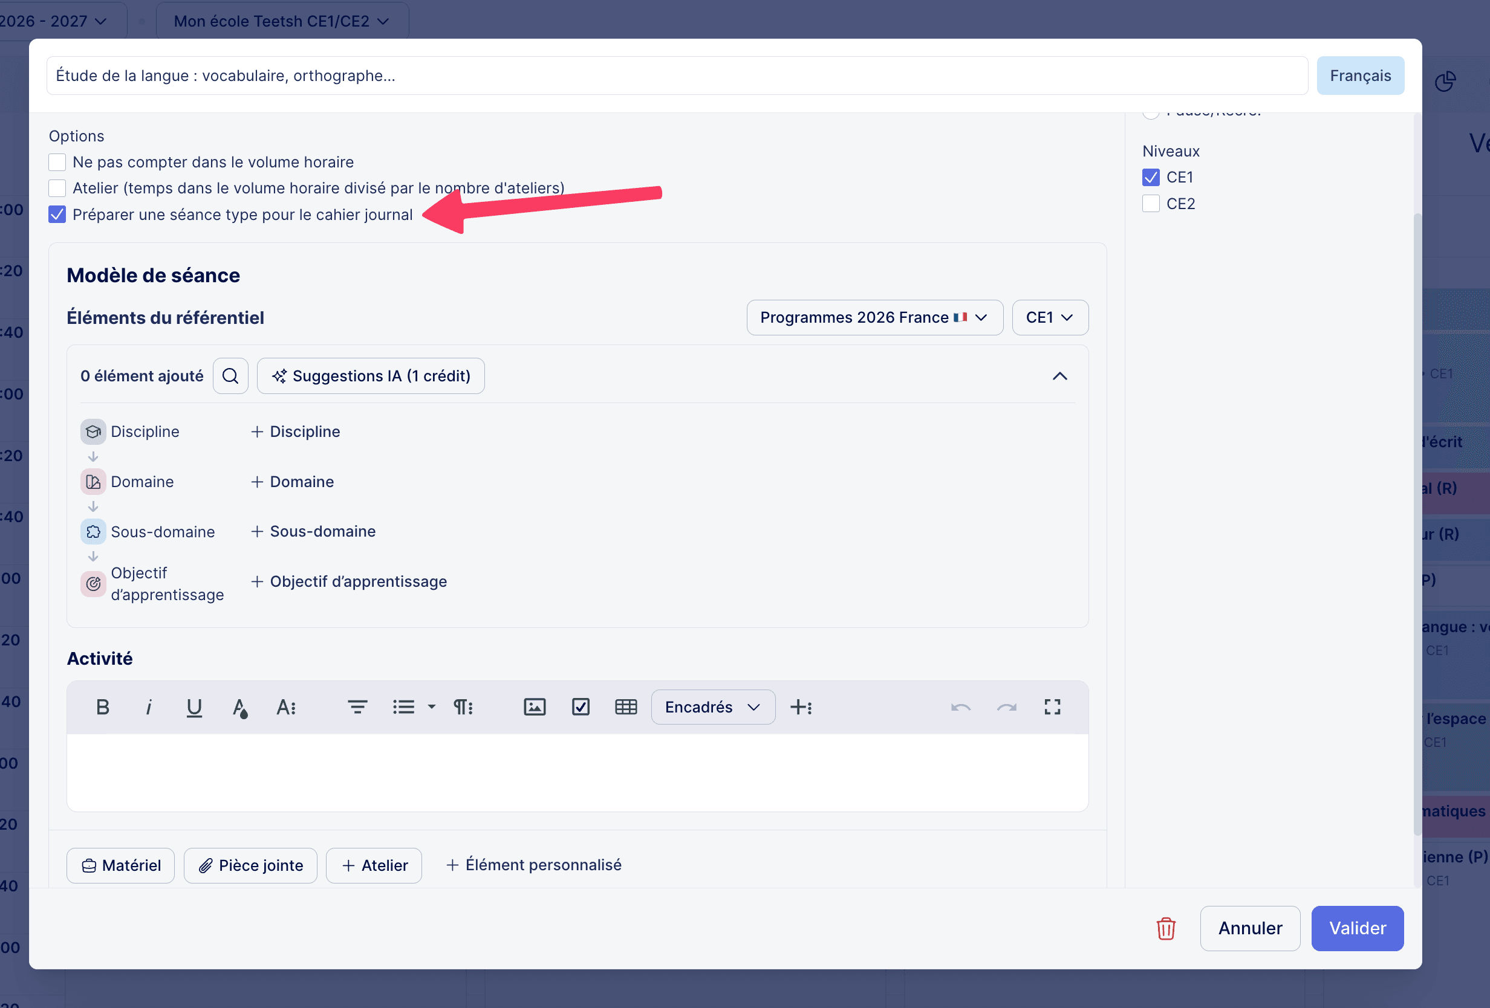The width and height of the screenshot is (1490, 1008).
Task: Apply italic formatting in the Activité editor
Action: pyautogui.click(x=149, y=707)
